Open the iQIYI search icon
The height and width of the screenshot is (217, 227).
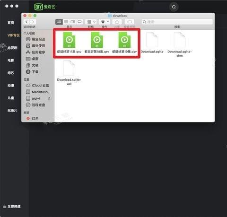click(x=174, y=7)
